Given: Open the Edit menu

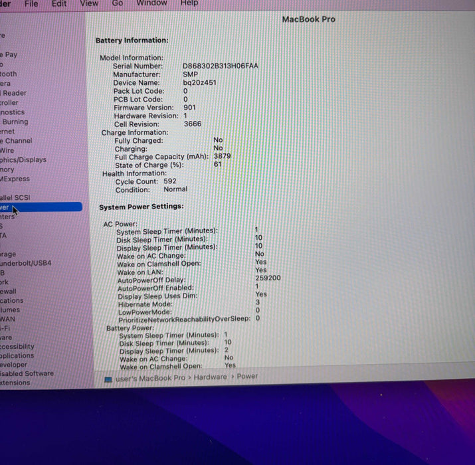Looking at the screenshot, I should pyautogui.click(x=58, y=3).
